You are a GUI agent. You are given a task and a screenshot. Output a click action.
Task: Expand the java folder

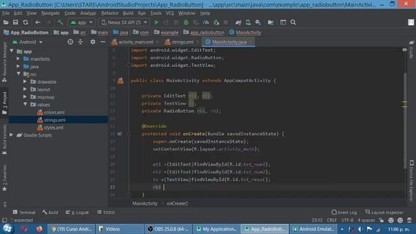[18, 66]
